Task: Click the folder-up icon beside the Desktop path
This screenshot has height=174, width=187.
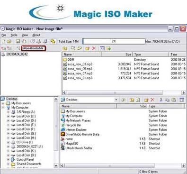Action: tap(132, 100)
